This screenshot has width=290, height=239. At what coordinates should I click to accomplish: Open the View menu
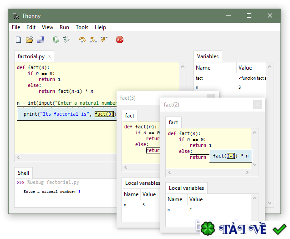click(47, 27)
